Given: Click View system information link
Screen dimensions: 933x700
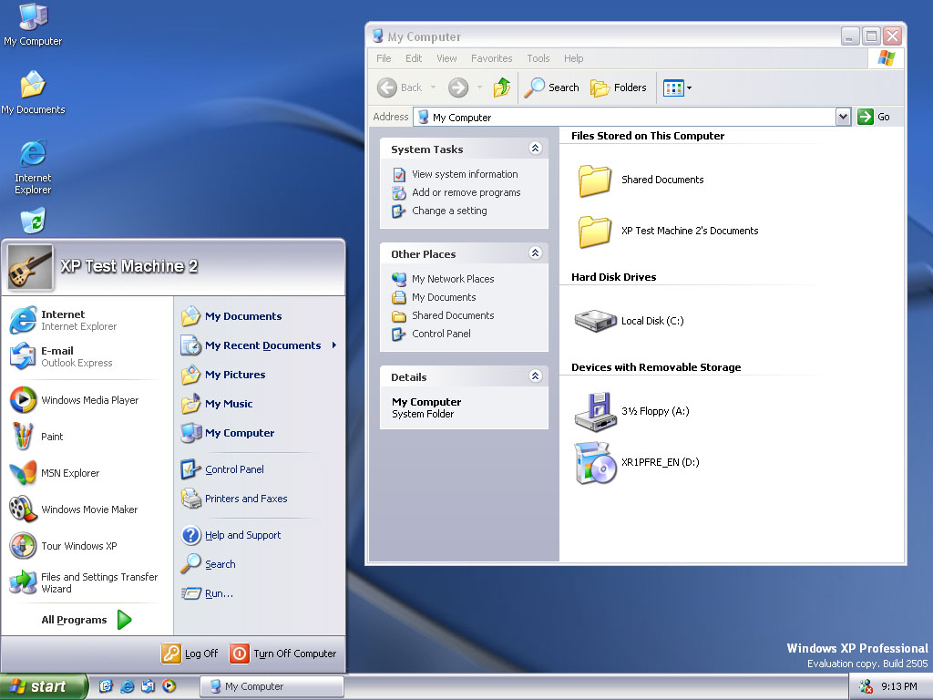Looking at the screenshot, I should coord(465,174).
